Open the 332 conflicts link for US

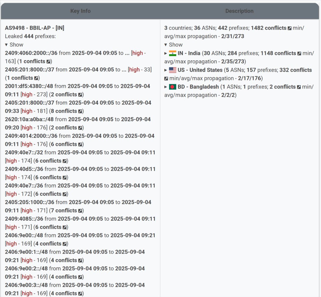(x=296, y=70)
